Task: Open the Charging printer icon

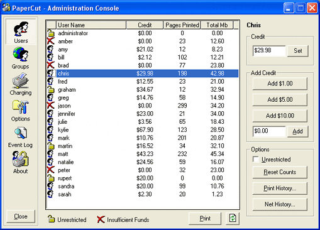Action: pos(20,80)
